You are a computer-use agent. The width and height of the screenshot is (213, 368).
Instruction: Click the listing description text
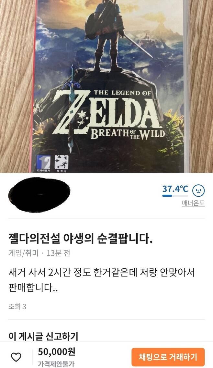pyautogui.click(x=101, y=280)
